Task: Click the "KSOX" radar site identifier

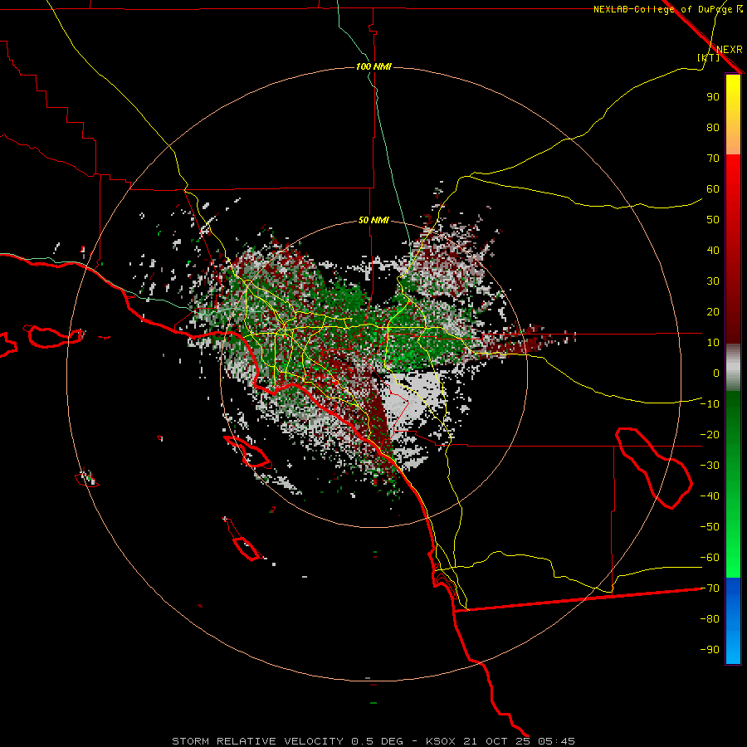Action: pyautogui.click(x=441, y=741)
